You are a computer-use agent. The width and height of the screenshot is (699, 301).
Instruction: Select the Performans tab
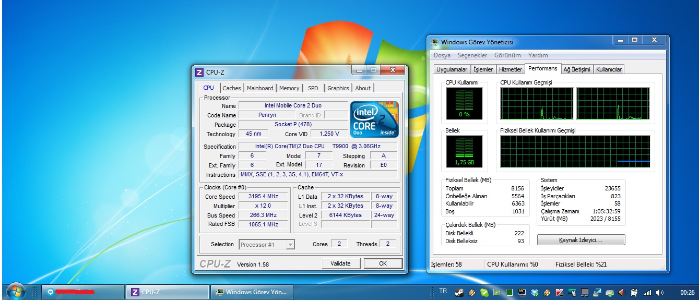pyautogui.click(x=542, y=68)
